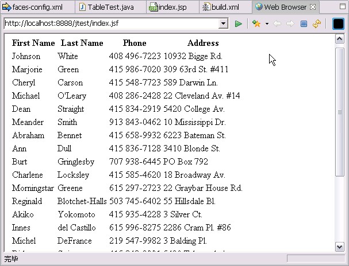
Task: Click the Address column header
Action: [203, 43]
